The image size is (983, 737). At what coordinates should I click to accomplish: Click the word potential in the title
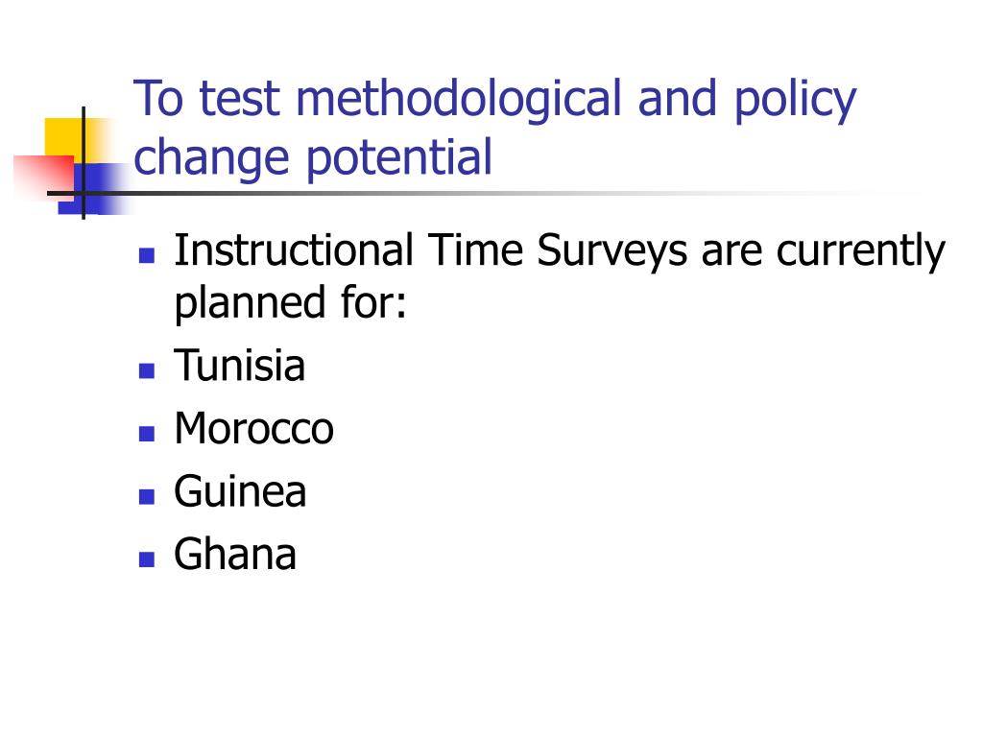pos(399,158)
